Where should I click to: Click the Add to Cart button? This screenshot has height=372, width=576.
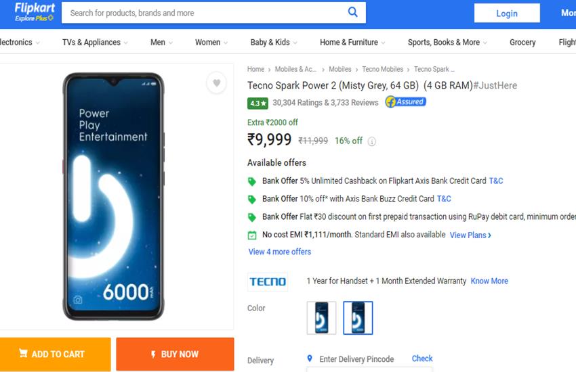tap(55, 354)
